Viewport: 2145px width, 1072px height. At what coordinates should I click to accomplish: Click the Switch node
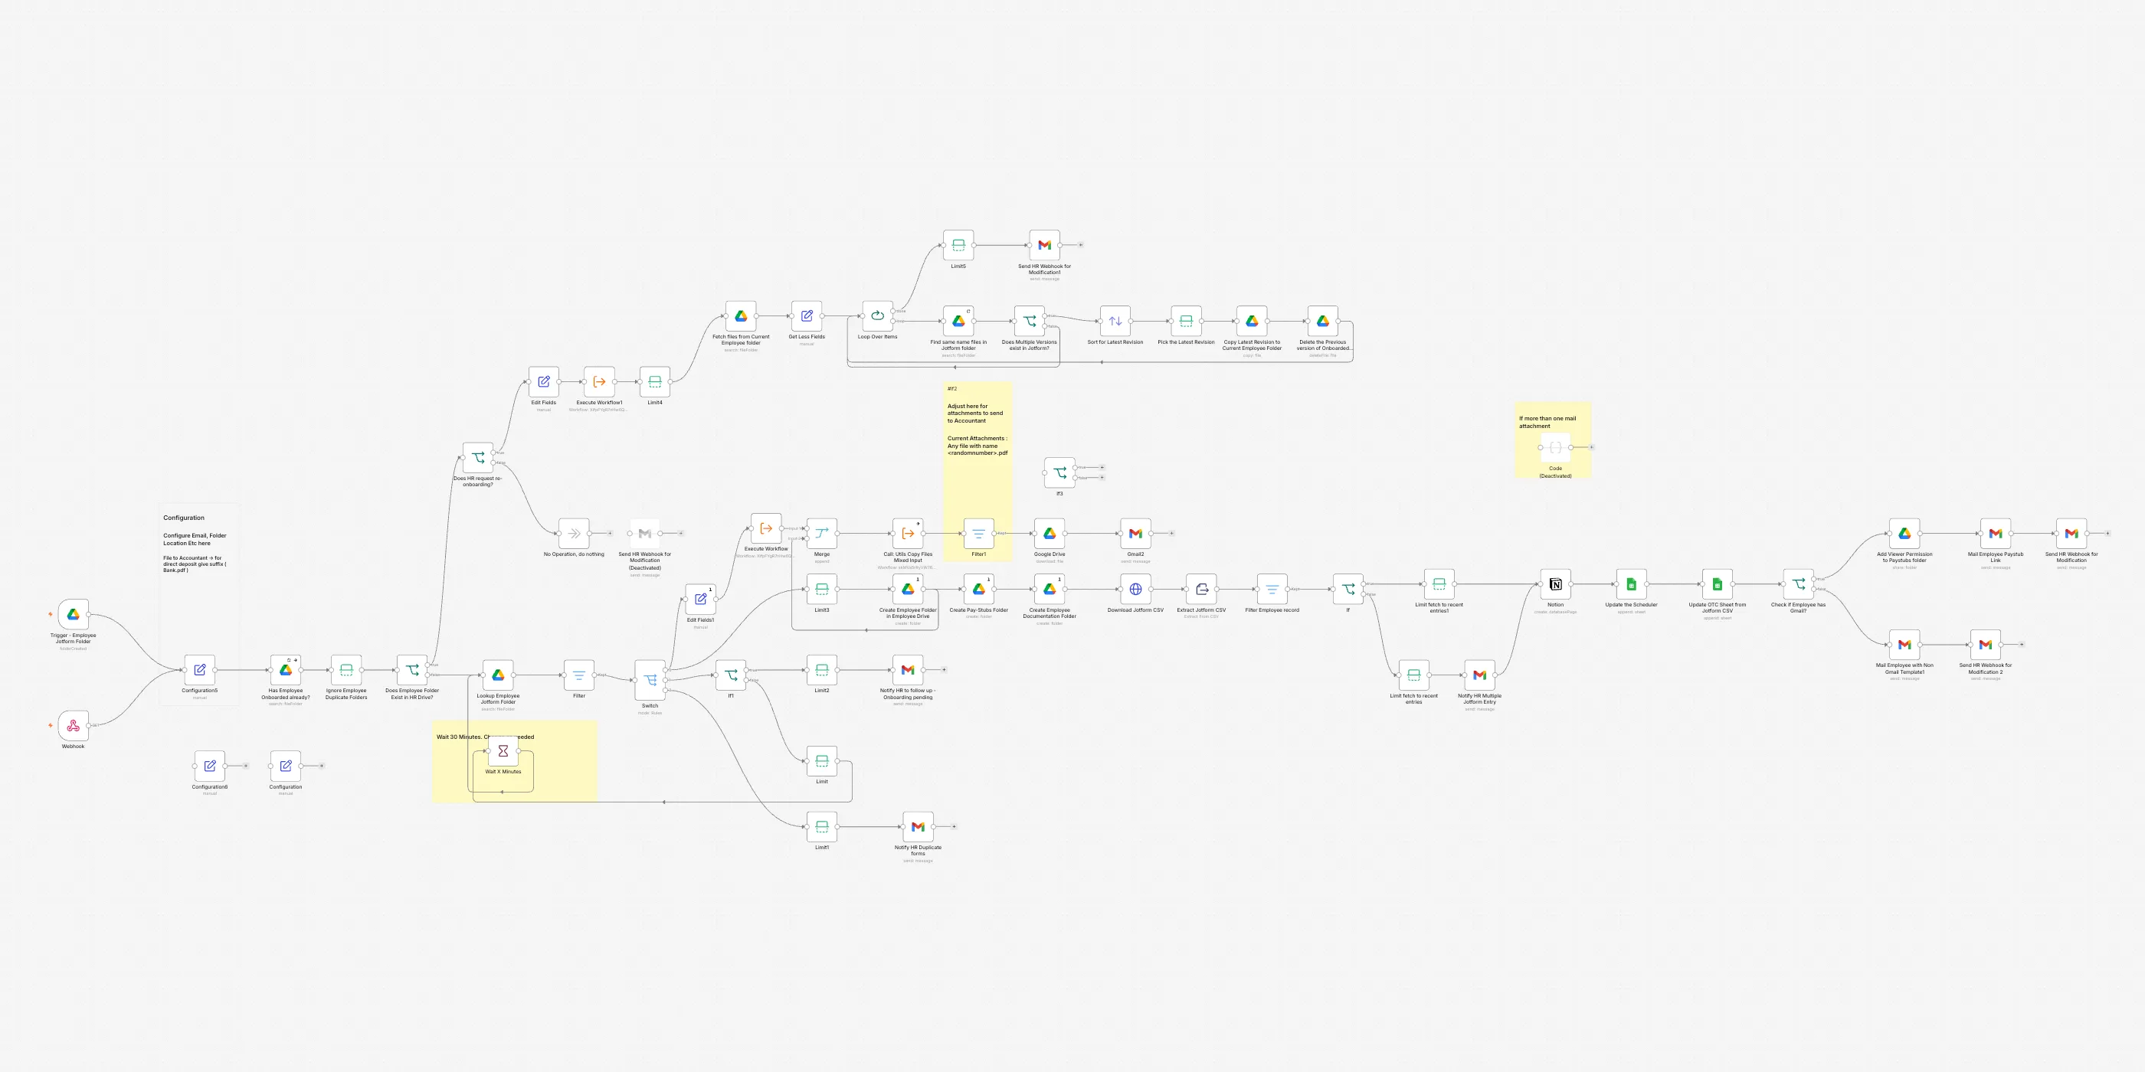[650, 680]
